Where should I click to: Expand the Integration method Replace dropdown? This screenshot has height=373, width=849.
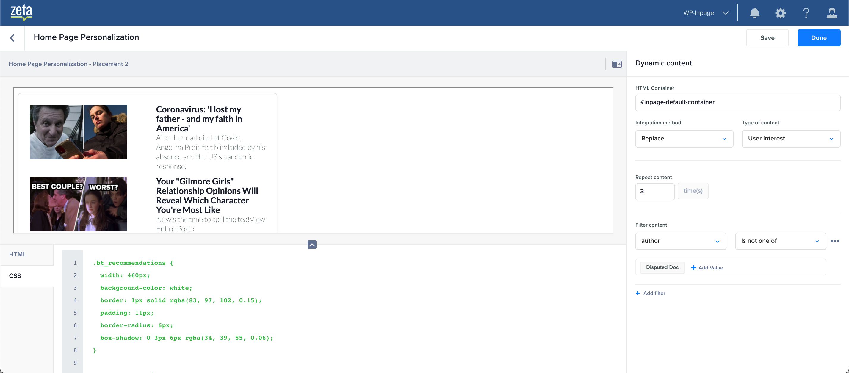pyautogui.click(x=684, y=138)
